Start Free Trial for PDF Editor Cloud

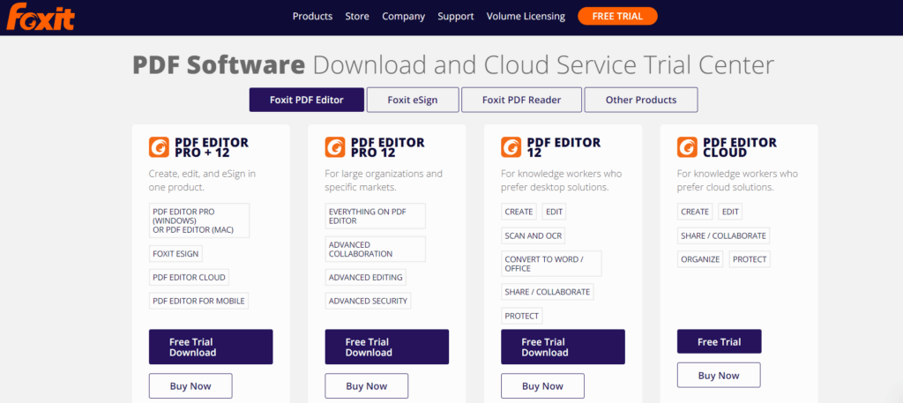point(719,341)
